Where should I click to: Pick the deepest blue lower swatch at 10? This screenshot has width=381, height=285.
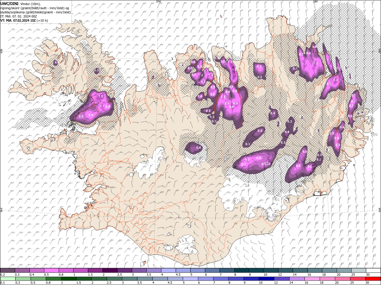(x=266, y=279)
